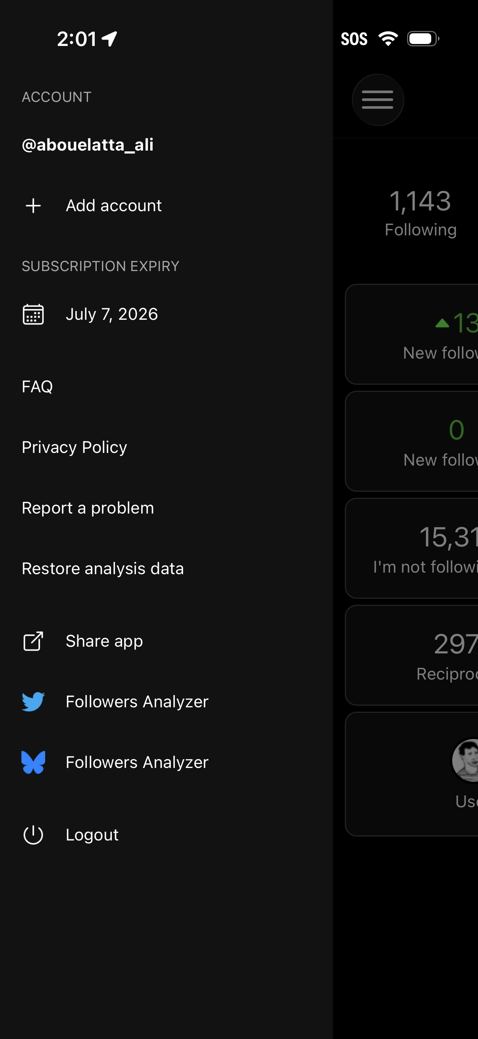The width and height of the screenshot is (478, 1039).
Task: Open the Privacy Policy page
Action: point(74,447)
